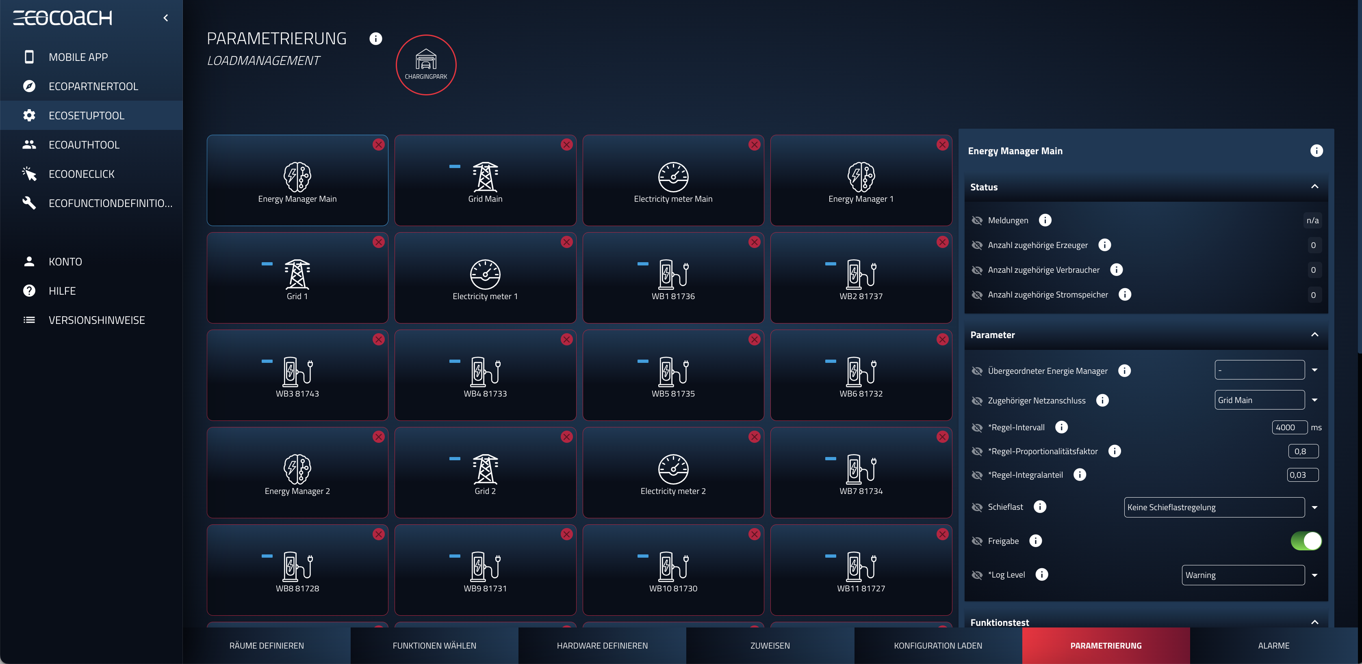Go to the Hardware definieren tab
The width and height of the screenshot is (1362, 664).
pyautogui.click(x=602, y=645)
